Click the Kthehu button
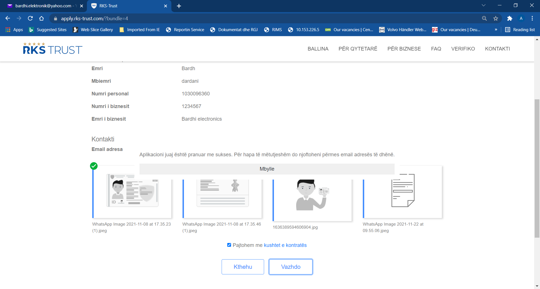The image size is (540, 289). click(243, 267)
